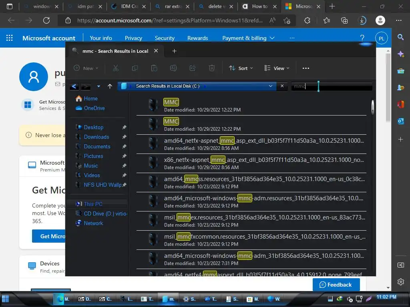Click the help question mark on Microsoft account
This screenshot has width=410, height=307.
click(x=362, y=38)
